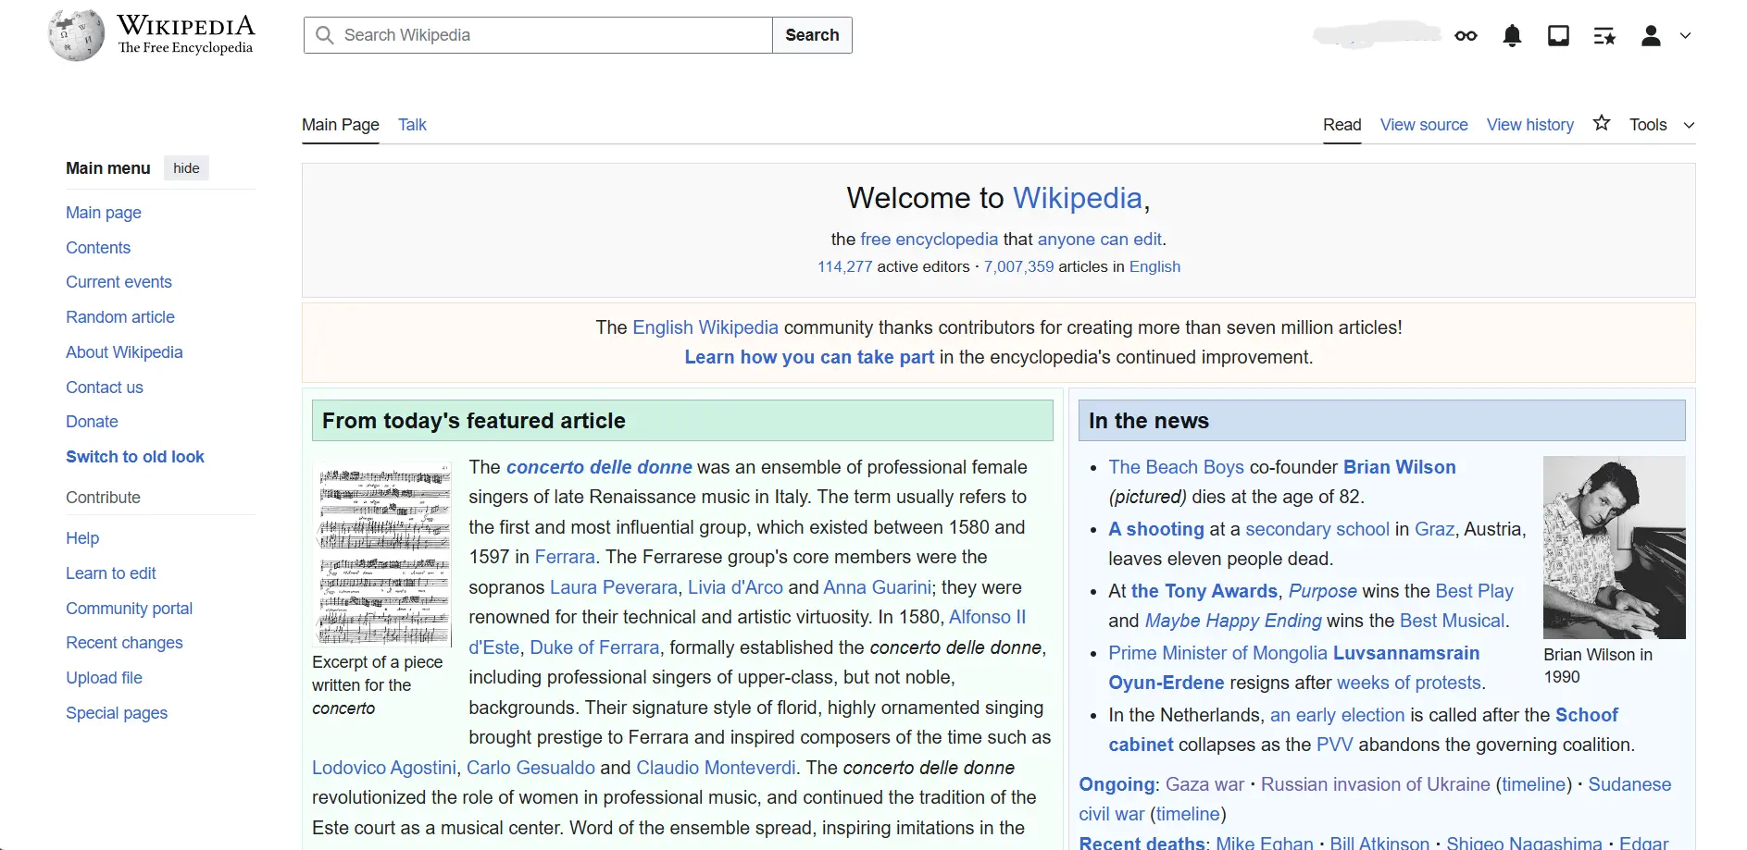The height and width of the screenshot is (850, 1747).
Task: Open Current events link
Action: [119, 282]
